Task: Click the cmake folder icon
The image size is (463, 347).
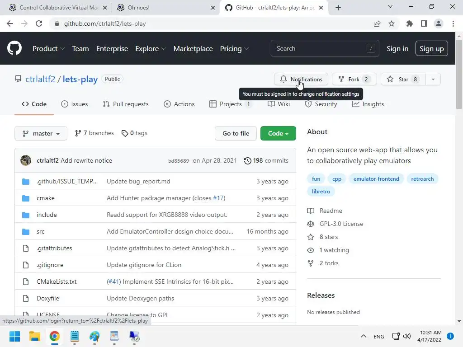Action: coord(26,198)
